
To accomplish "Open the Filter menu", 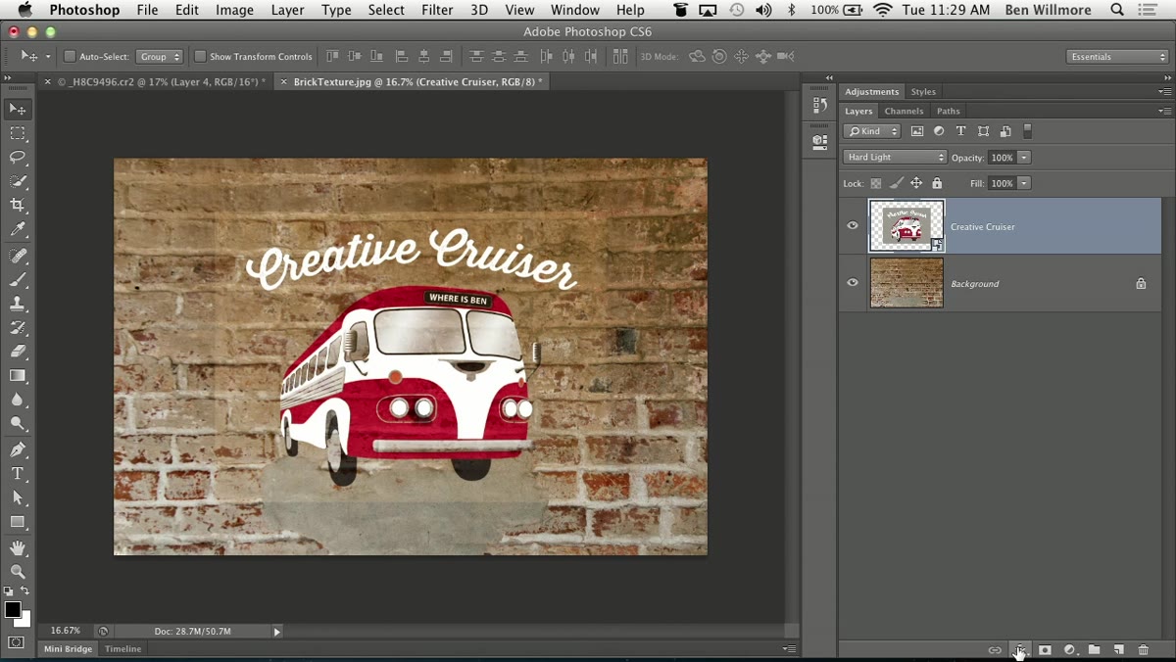I will click(437, 10).
